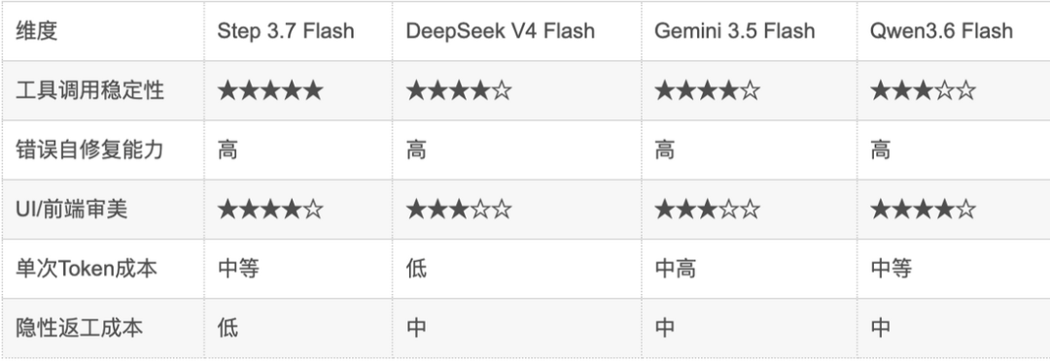This screenshot has width=1050, height=361.
Task: Click the 隐性返工成本 row label
Action: (79, 328)
